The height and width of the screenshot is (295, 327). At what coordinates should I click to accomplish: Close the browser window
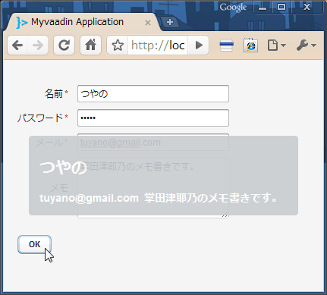click(x=307, y=7)
